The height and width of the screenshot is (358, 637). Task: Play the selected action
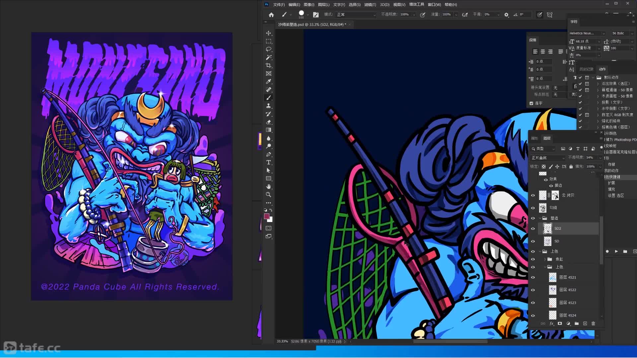pos(616,252)
